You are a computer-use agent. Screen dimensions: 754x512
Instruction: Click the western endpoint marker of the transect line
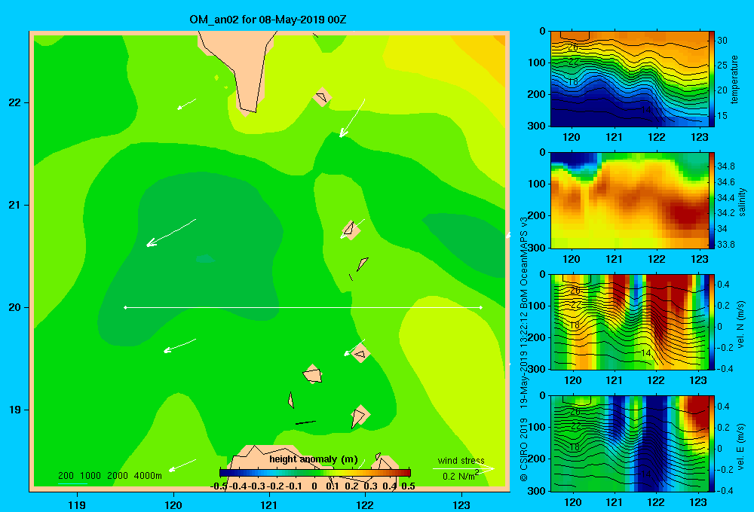125,307
